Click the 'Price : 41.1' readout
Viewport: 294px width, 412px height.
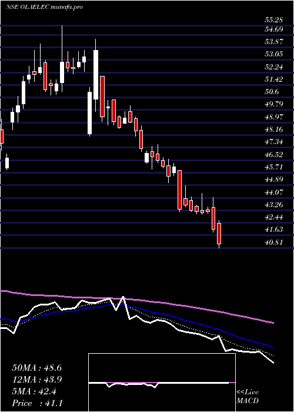point(36,403)
